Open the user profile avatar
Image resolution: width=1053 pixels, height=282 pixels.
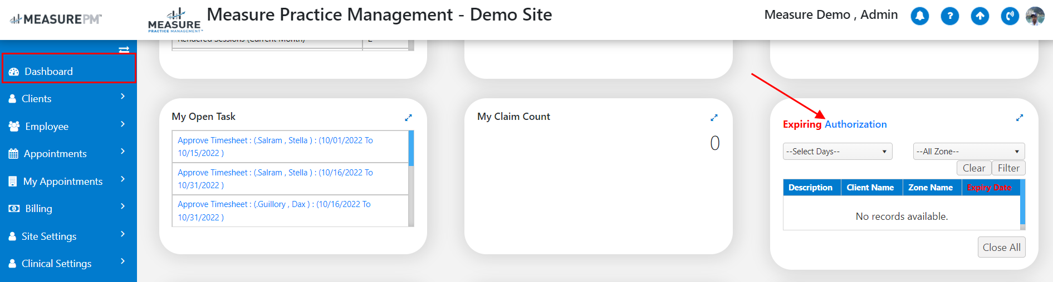(1035, 16)
